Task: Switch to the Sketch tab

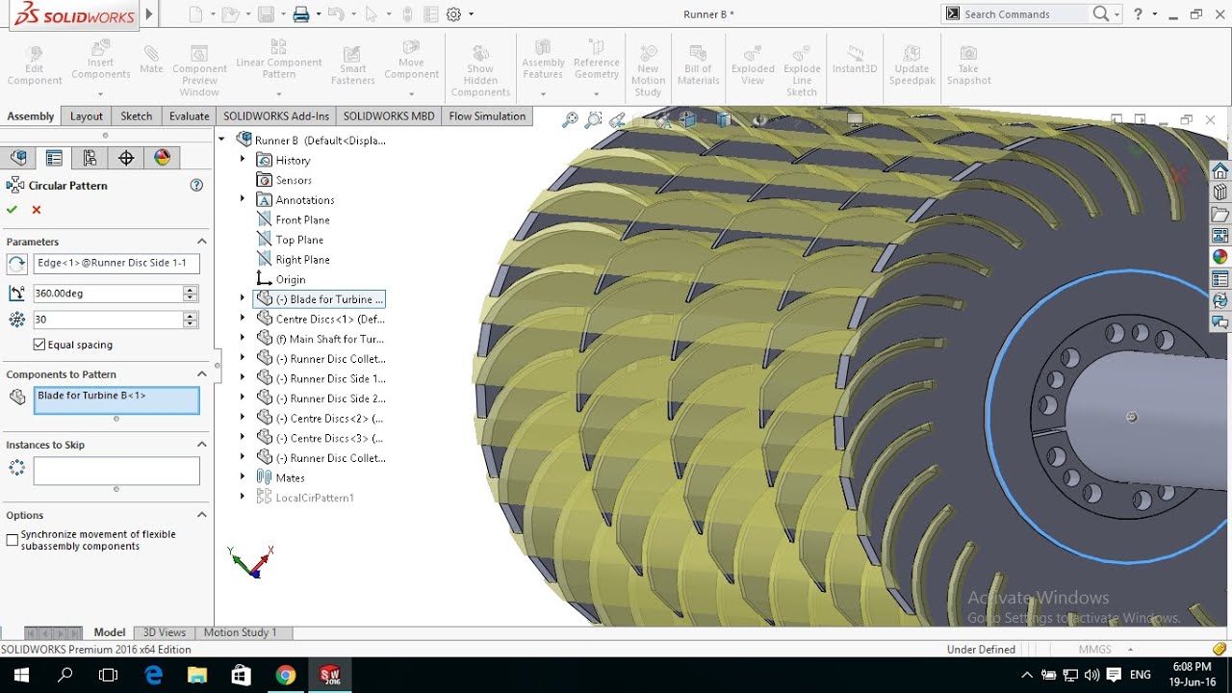Action: click(x=136, y=115)
